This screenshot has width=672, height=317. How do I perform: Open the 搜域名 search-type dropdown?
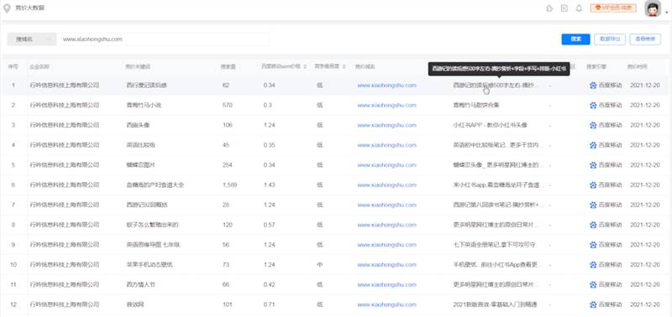[32, 39]
